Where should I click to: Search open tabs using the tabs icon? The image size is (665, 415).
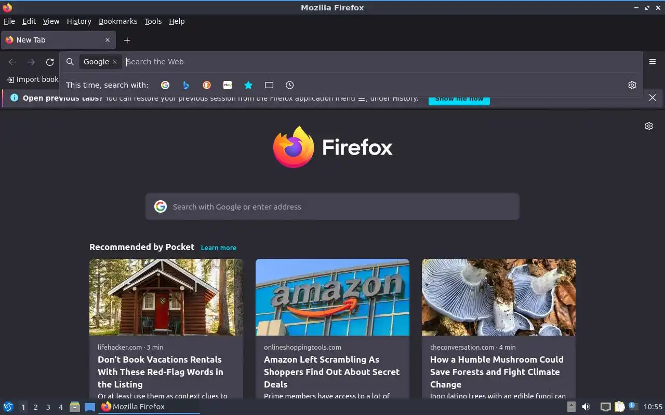pos(269,85)
